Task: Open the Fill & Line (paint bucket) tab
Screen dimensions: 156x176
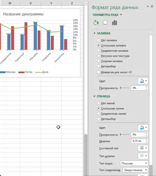Action: [96, 23]
